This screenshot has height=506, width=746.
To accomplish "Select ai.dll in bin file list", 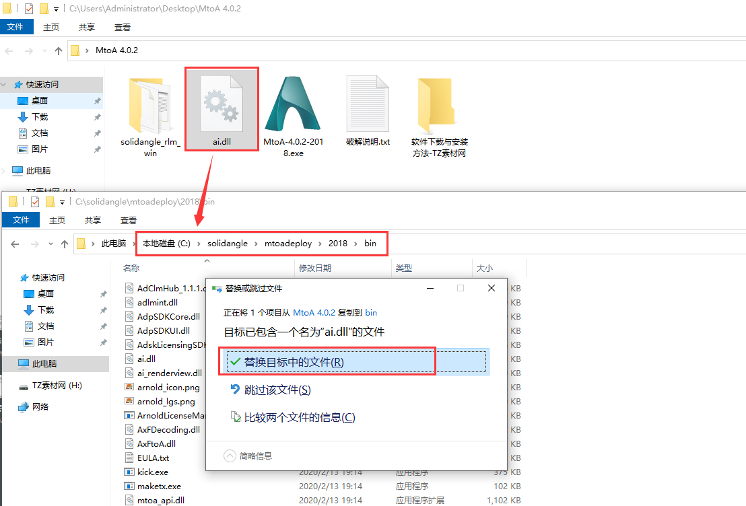I will (x=147, y=359).
